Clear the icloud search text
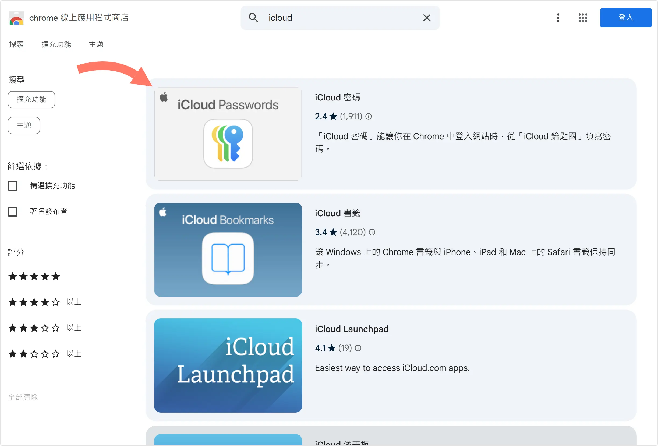The height and width of the screenshot is (446, 658). click(427, 18)
